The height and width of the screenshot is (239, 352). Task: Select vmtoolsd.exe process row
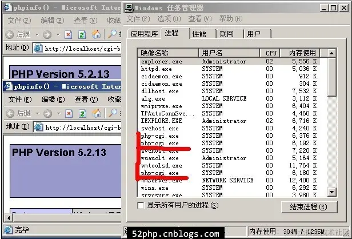tap(229, 166)
